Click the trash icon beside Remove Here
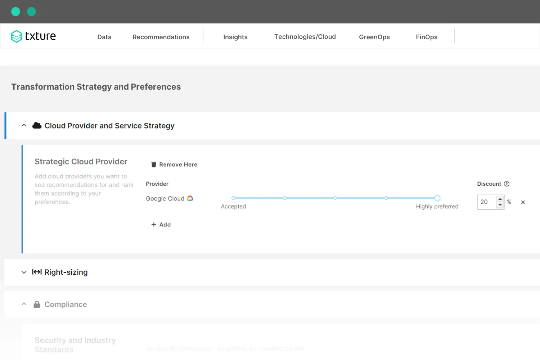 pos(154,165)
